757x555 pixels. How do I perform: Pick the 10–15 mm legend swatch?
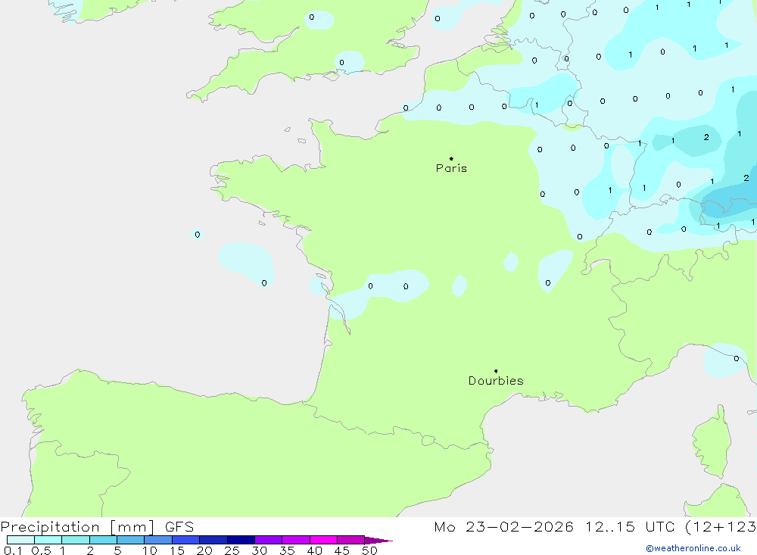(158, 540)
